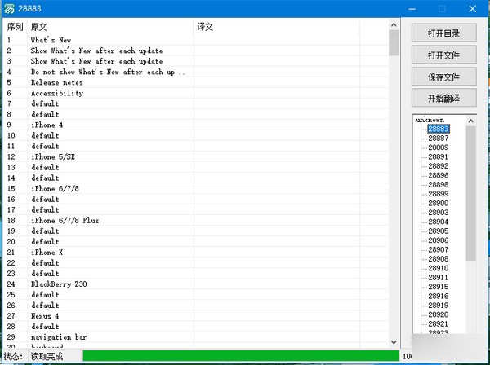Start translation with 开始翻译 button
The width and height of the screenshot is (490, 365).
[x=443, y=99]
